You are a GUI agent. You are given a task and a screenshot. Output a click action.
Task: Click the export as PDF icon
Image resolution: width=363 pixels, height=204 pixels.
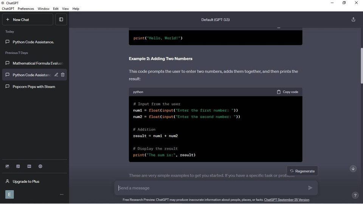[18, 166]
